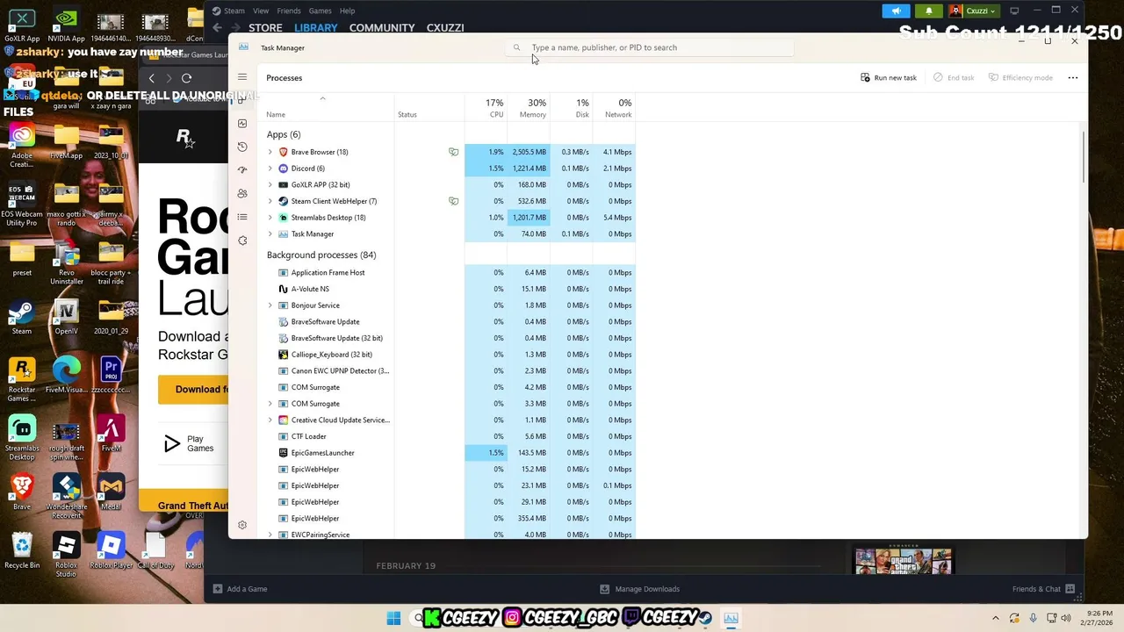Expand Creative Cloud Update Service process

point(270,420)
